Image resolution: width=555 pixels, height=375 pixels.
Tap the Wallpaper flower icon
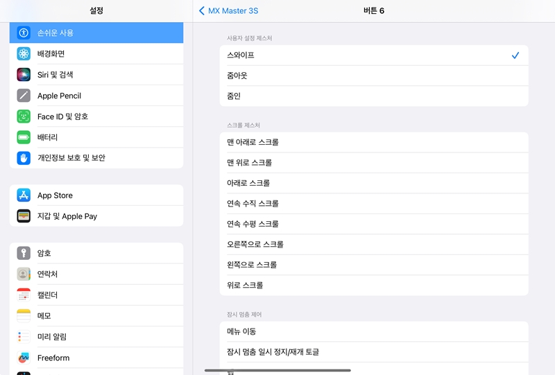tap(24, 54)
